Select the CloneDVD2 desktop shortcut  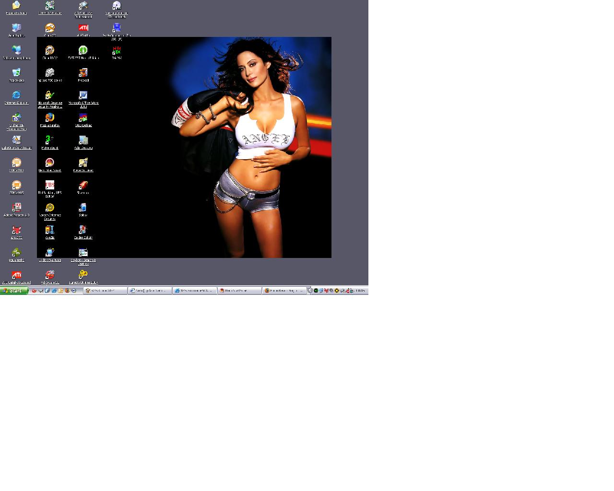pos(50,50)
